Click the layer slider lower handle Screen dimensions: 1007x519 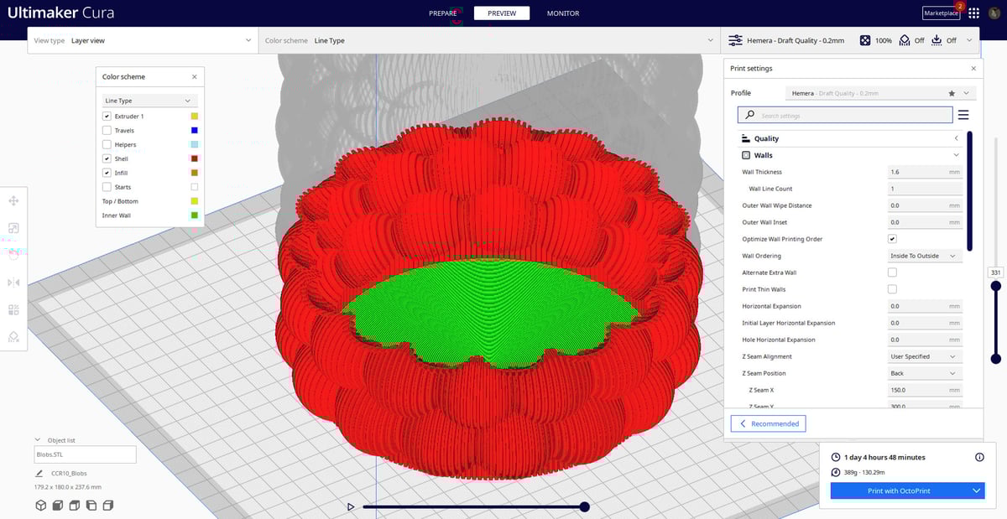click(996, 359)
